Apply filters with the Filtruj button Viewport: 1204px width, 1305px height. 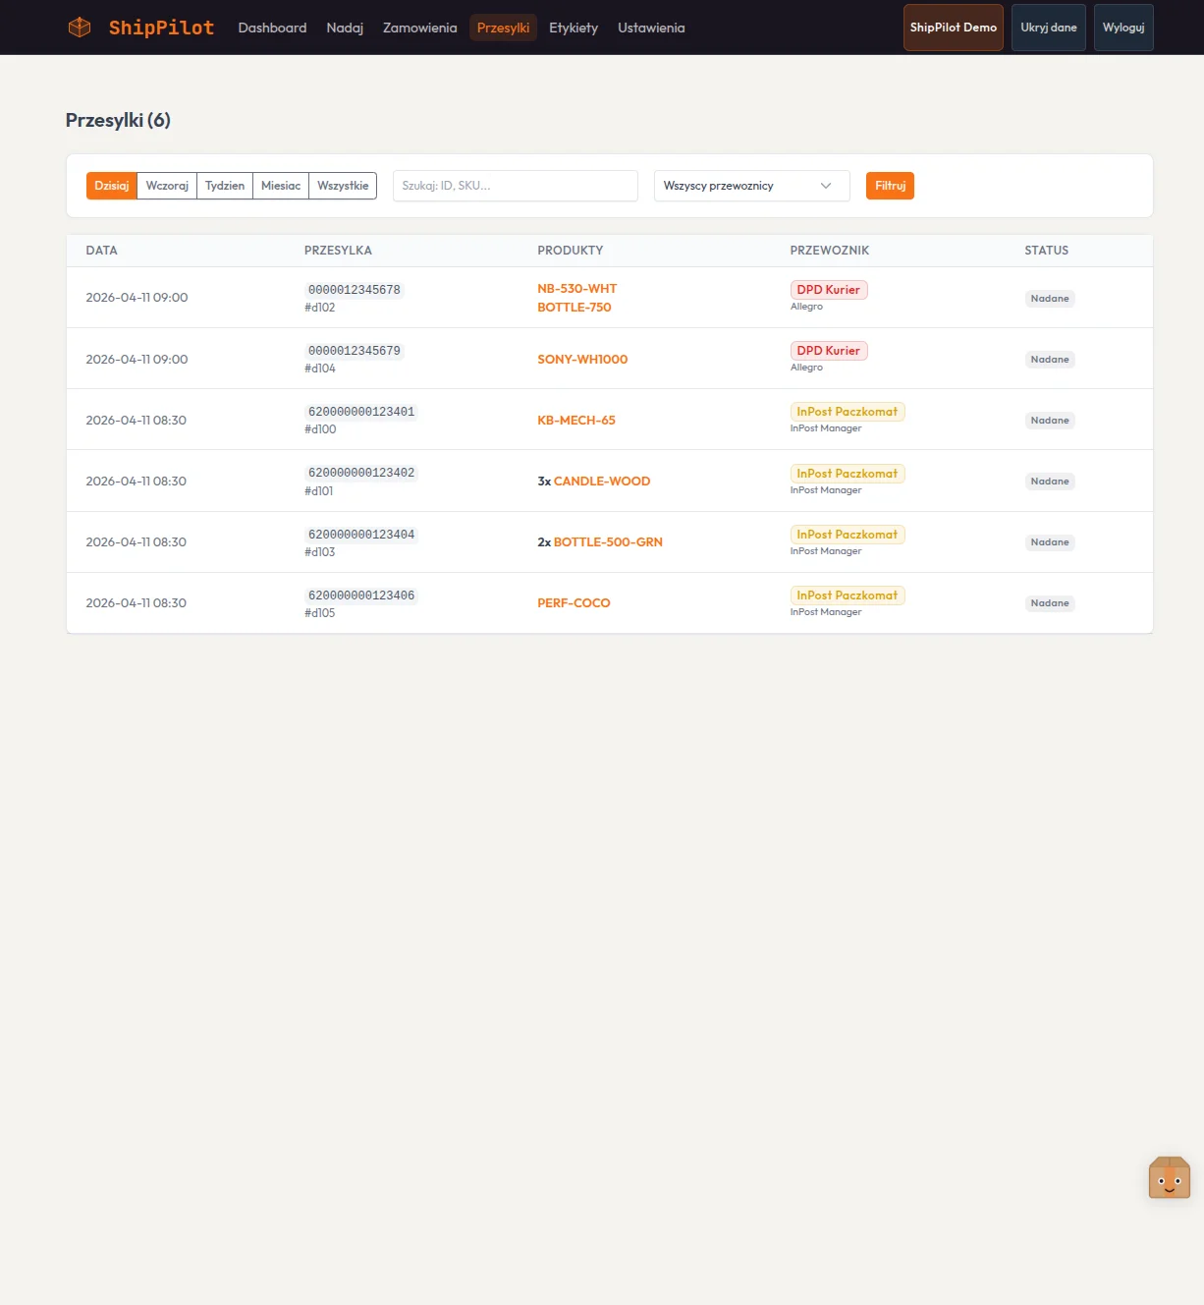pyautogui.click(x=890, y=186)
